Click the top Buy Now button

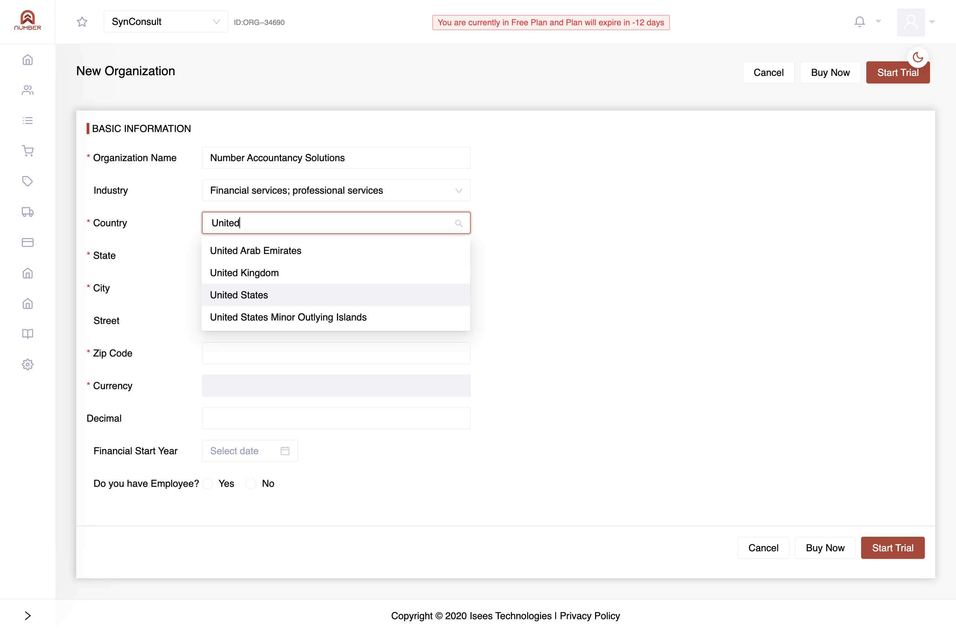tap(830, 72)
